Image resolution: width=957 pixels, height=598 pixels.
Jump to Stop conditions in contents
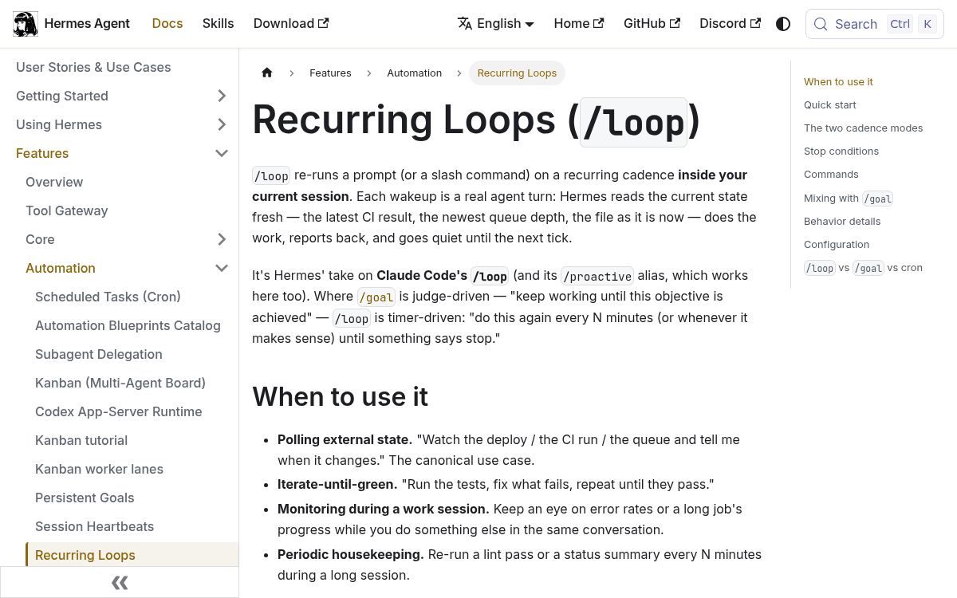click(x=841, y=151)
